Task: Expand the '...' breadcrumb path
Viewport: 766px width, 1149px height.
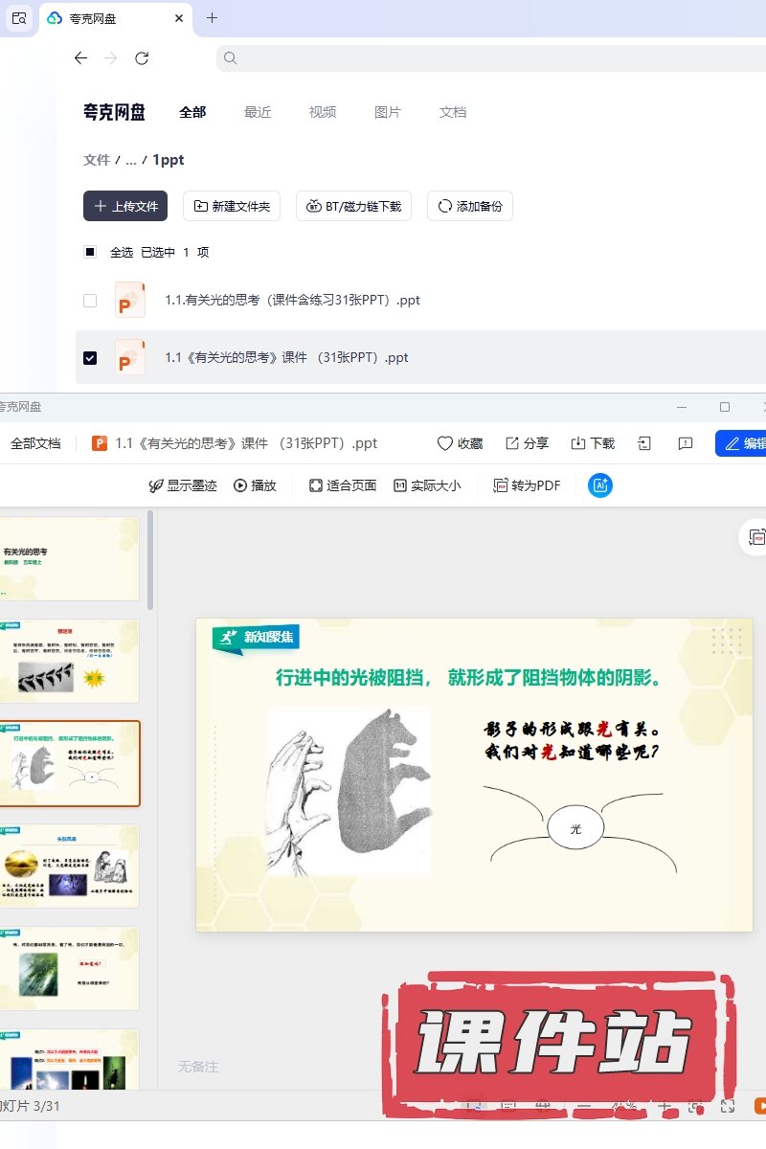Action: coord(131,160)
